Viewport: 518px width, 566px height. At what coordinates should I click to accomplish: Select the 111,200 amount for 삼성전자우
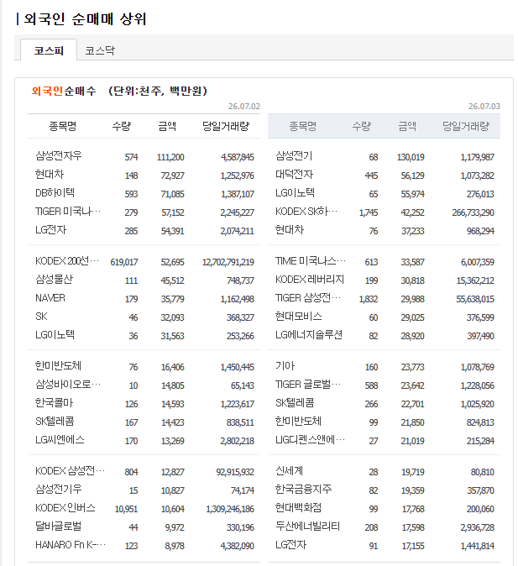(170, 157)
